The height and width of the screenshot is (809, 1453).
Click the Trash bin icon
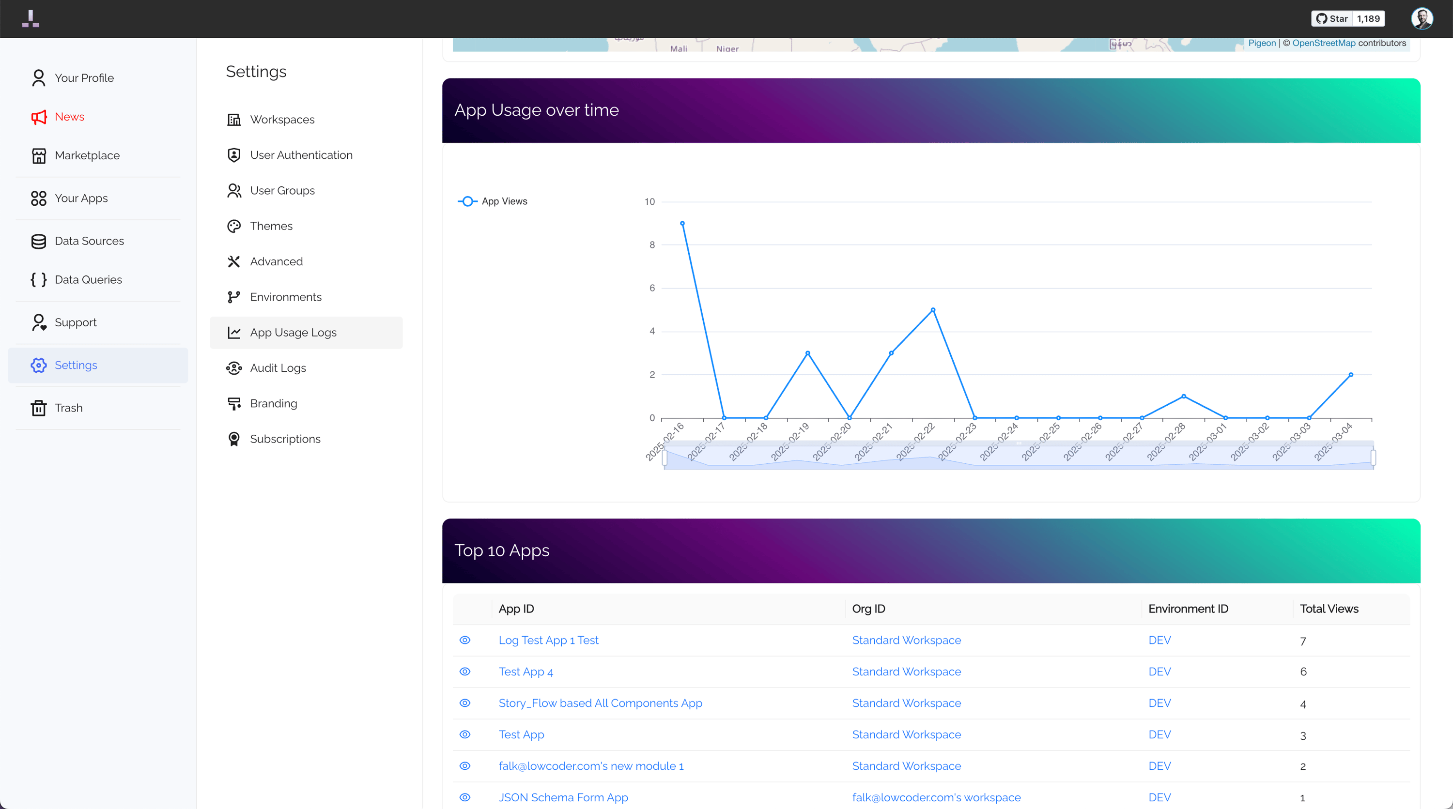[x=38, y=408]
